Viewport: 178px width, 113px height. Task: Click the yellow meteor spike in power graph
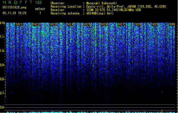coord(162,111)
